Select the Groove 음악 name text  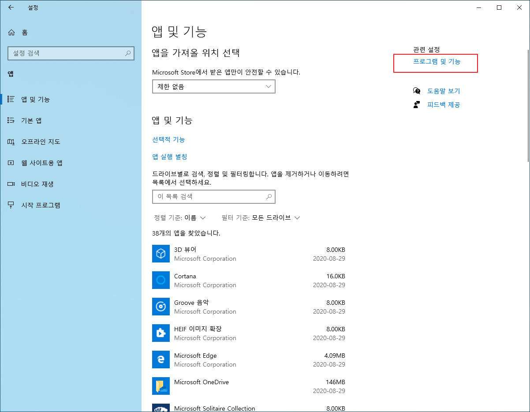pyautogui.click(x=191, y=303)
